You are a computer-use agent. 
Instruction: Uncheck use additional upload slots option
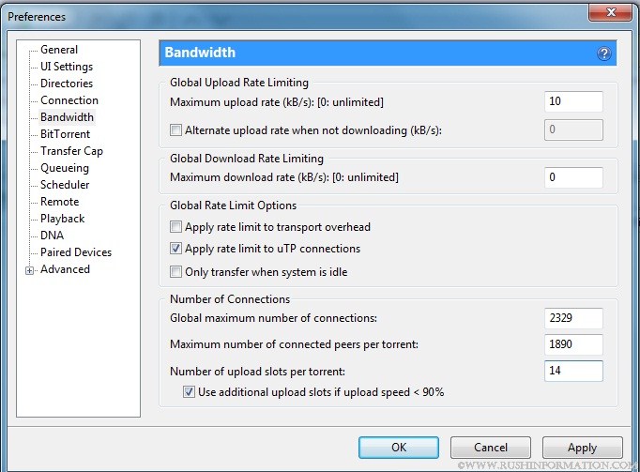pyautogui.click(x=190, y=392)
